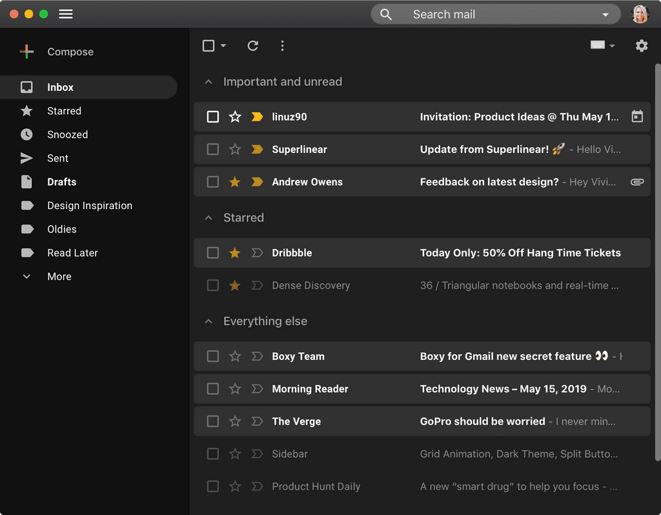Open the settings gear
The width and height of the screenshot is (661, 515).
[x=642, y=46]
